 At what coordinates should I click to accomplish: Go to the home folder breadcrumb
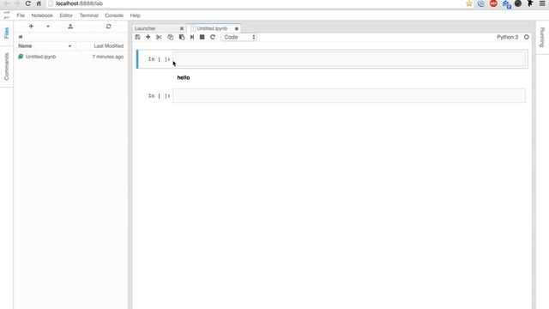(x=21, y=37)
